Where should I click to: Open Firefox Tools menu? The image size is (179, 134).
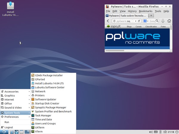tap(158, 11)
